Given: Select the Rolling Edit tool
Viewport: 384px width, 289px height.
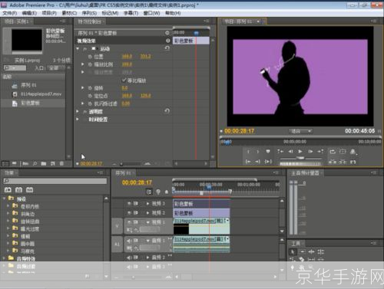Looking at the screenshot, I should (320, 252).
